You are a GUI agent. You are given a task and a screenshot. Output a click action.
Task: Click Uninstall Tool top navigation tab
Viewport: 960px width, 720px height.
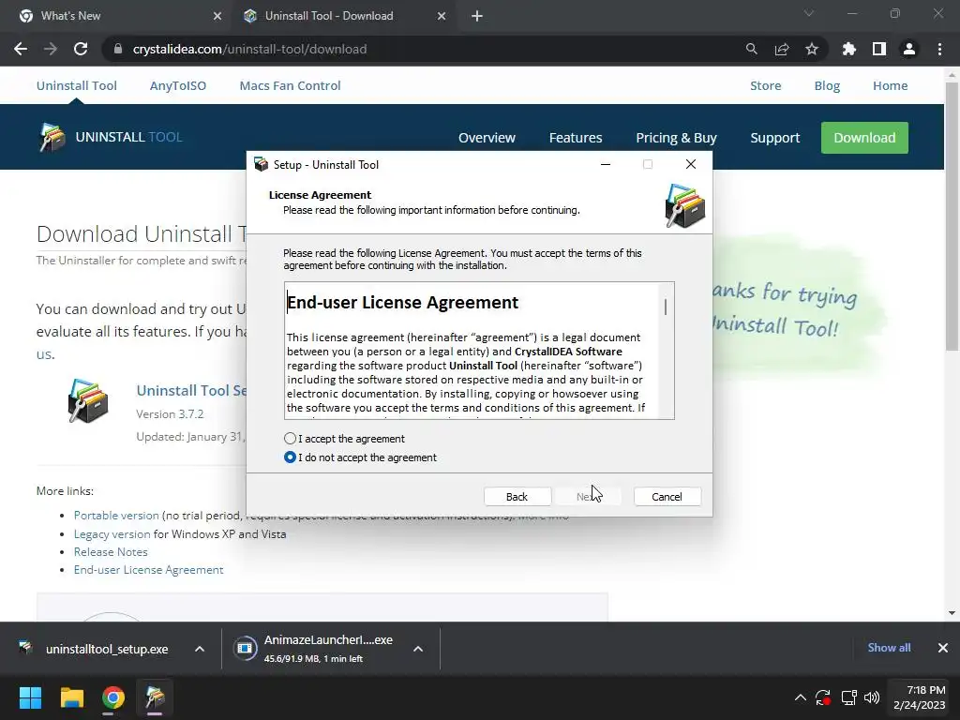tap(77, 85)
